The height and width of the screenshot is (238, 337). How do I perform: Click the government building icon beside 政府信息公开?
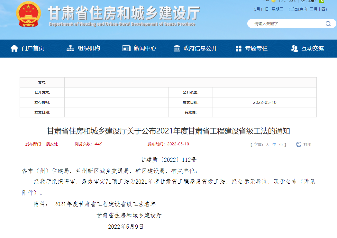177,48
